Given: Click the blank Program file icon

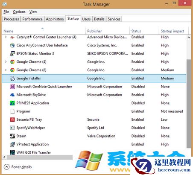Looking at the screenshot, I should click(x=12, y=111).
